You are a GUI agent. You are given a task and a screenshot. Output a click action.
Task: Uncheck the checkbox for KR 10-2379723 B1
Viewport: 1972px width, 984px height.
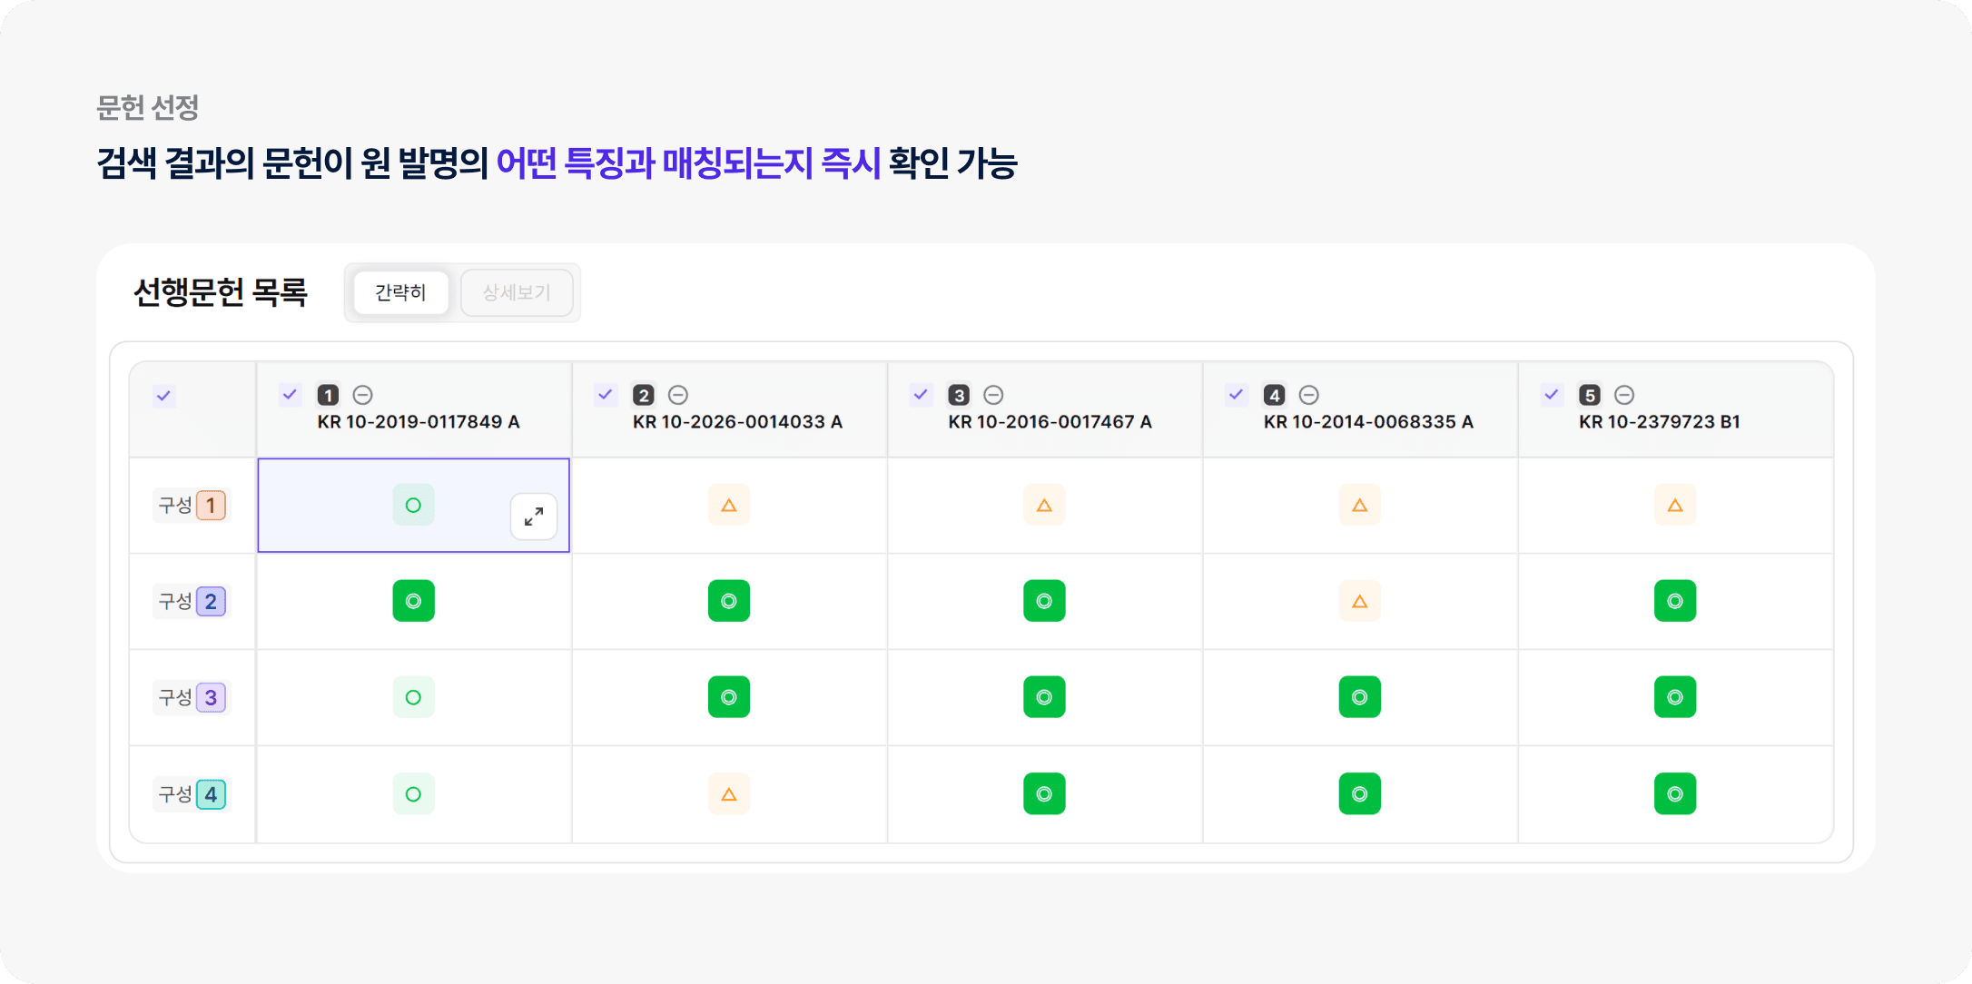point(1552,395)
